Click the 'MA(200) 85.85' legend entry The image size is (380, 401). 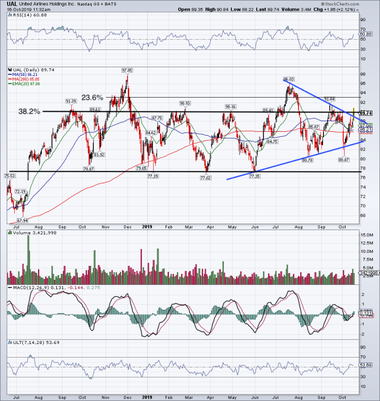point(24,79)
